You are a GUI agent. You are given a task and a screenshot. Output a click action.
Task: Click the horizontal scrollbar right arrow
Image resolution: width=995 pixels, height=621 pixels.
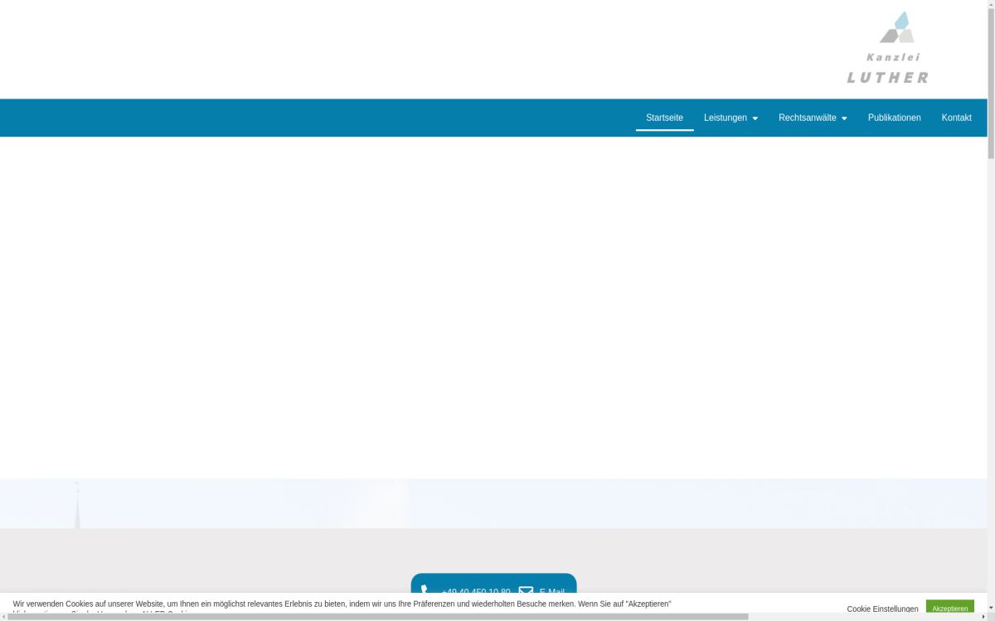tap(983, 617)
